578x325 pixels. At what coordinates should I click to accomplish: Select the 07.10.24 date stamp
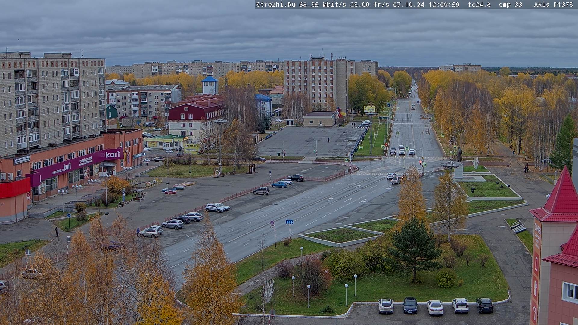click(409, 5)
